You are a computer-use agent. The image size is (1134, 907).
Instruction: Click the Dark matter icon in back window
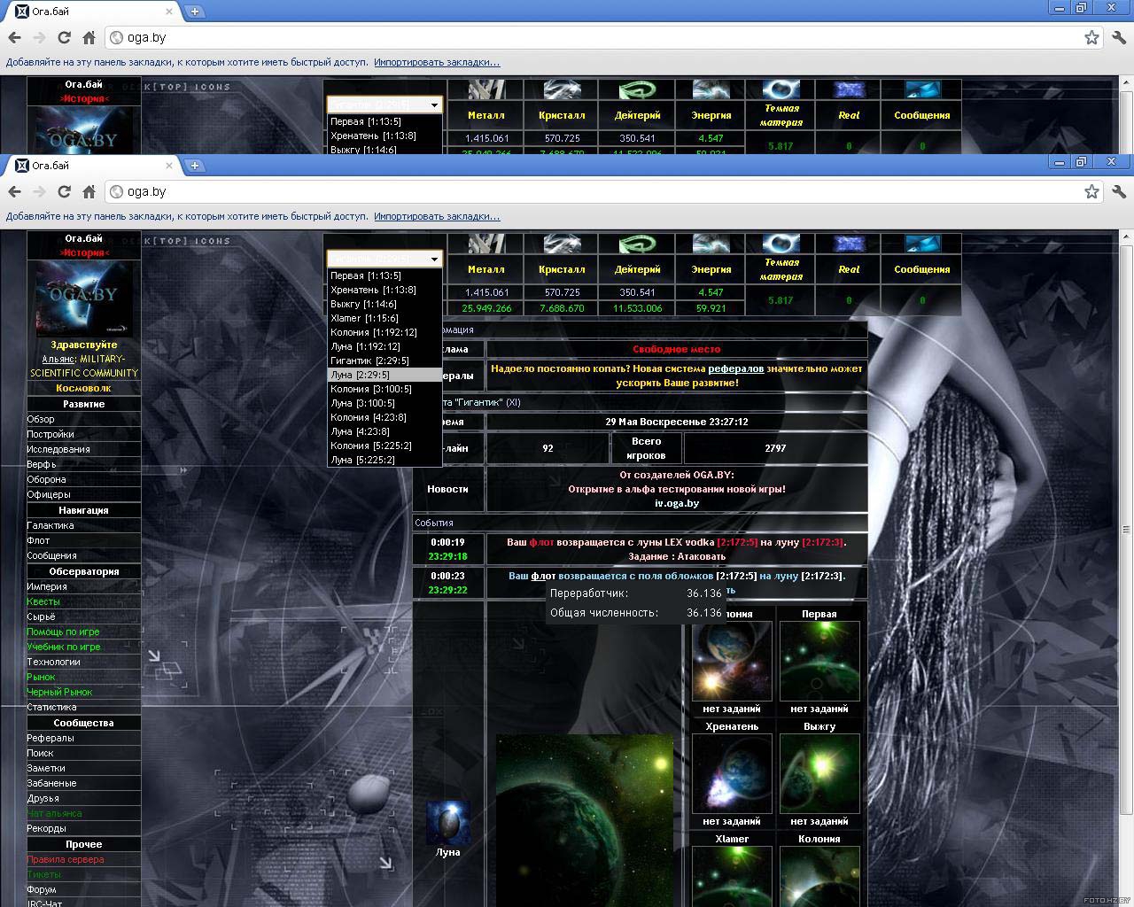781,89
